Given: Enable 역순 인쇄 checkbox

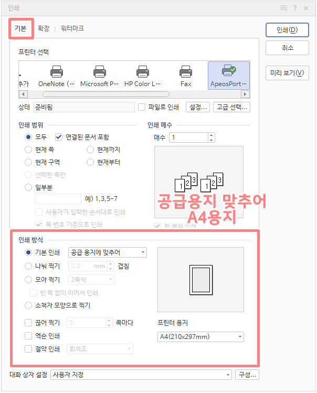Looking at the screenshot, I should click(28, 336).
